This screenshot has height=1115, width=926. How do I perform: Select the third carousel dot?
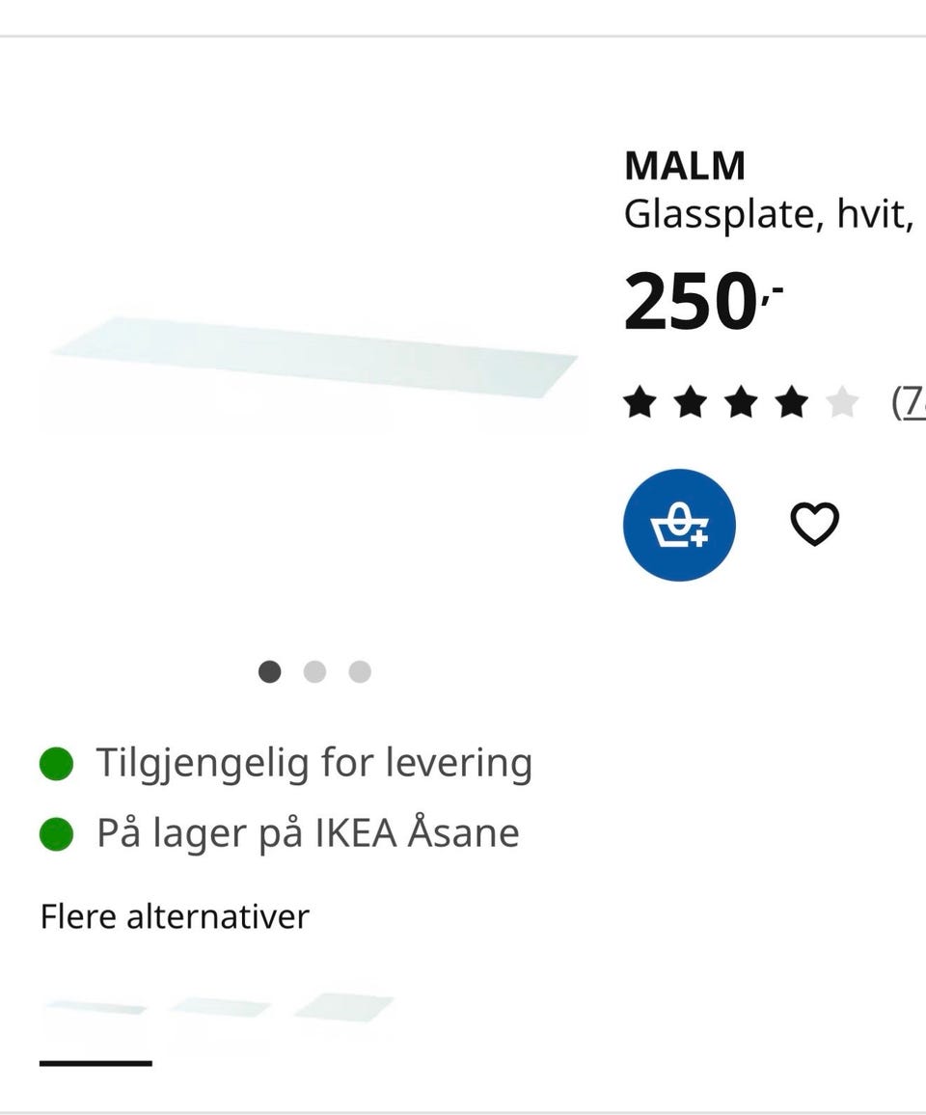[x=361, y=671]
